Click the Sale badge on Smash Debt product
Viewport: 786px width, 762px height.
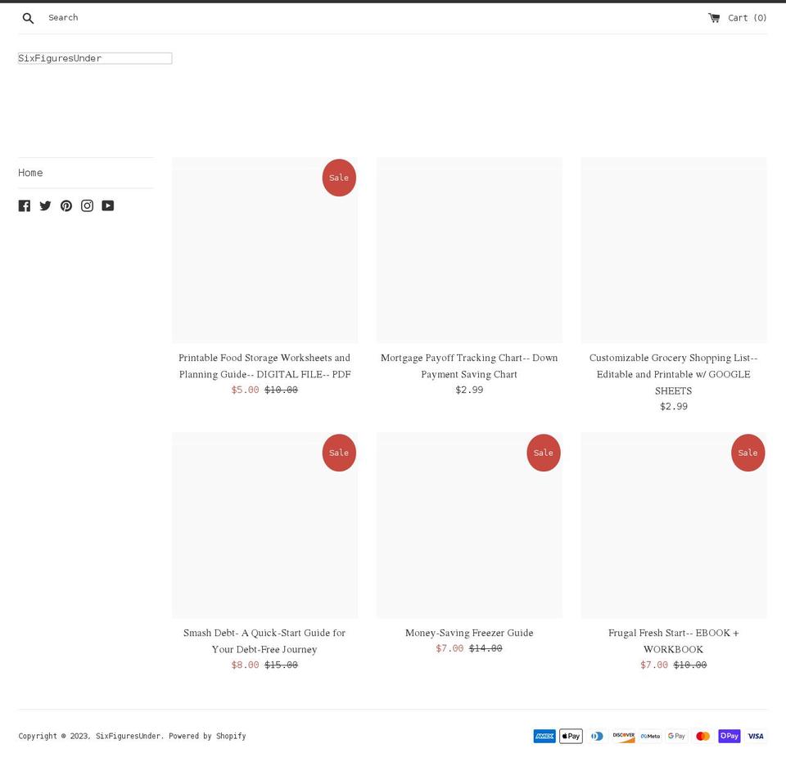click(x=339, y=452)
